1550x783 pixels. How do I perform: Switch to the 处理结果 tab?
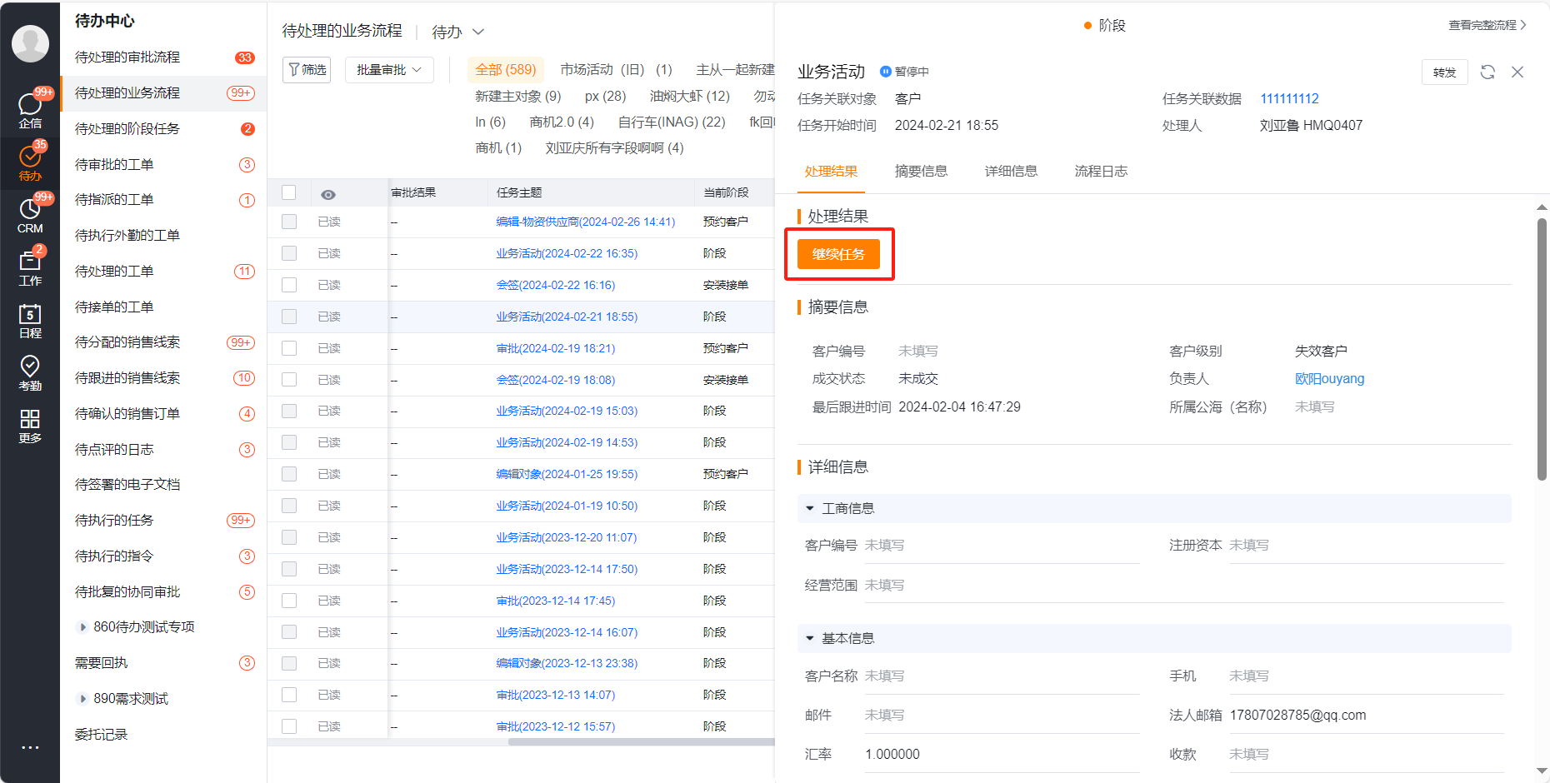pos(831,171)
